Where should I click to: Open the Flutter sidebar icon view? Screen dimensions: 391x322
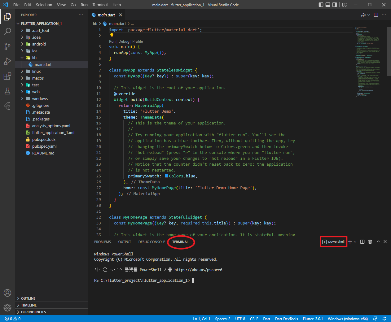coord(7,106)
